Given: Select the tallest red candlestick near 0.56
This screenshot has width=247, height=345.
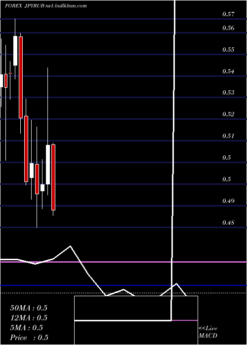Looking at the screenshot, I should [x=21, y=77].
